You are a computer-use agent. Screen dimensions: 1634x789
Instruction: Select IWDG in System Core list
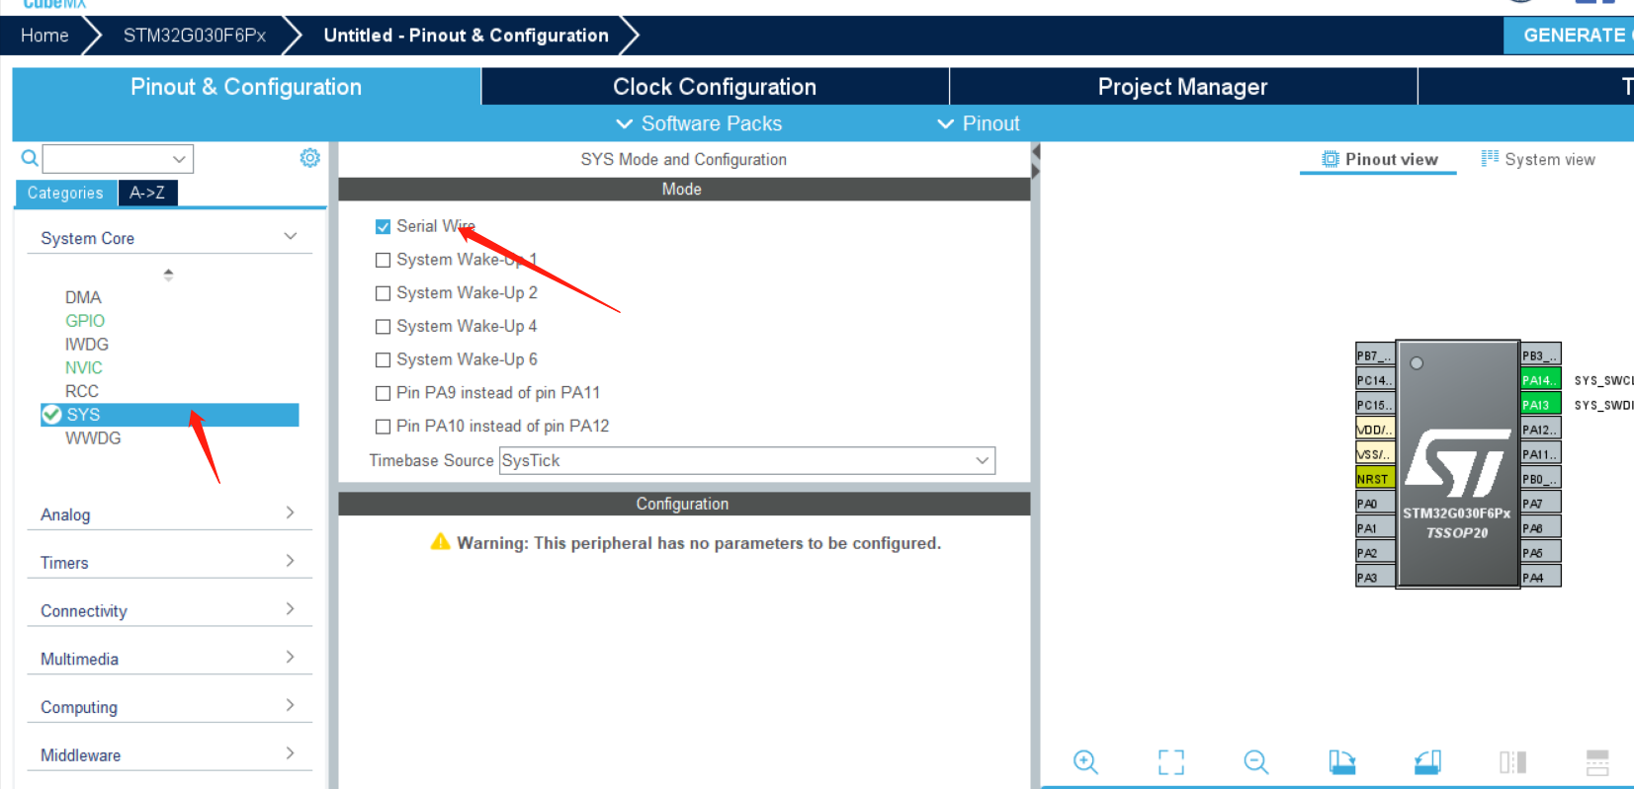[x=87, y=345]
